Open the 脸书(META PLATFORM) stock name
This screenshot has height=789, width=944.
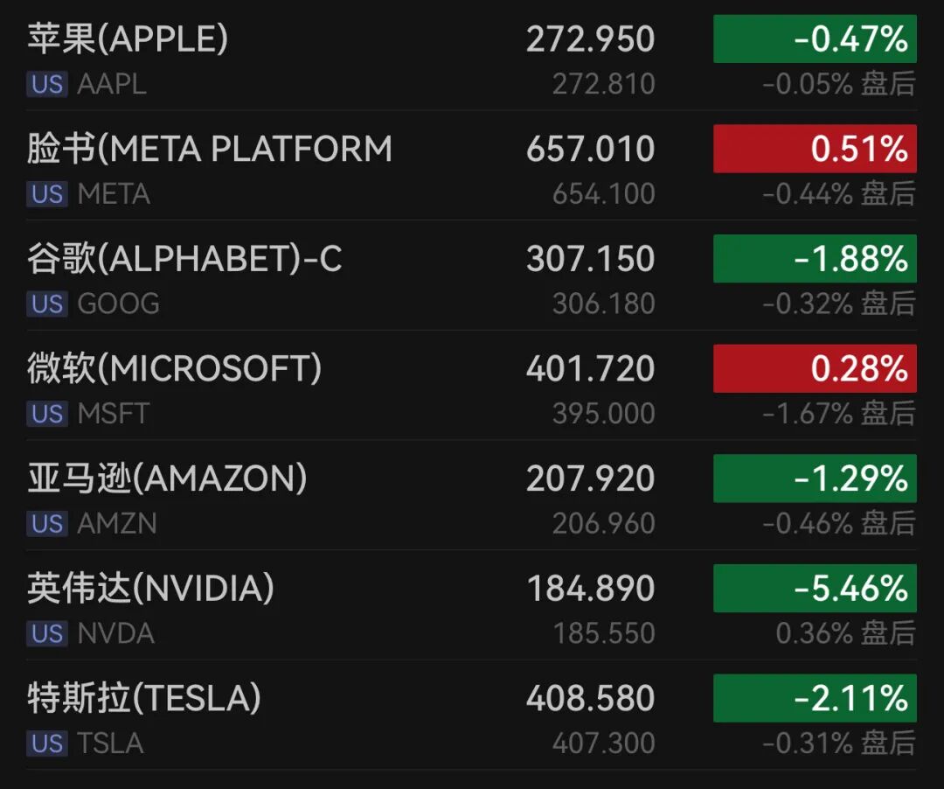(210, 149)
